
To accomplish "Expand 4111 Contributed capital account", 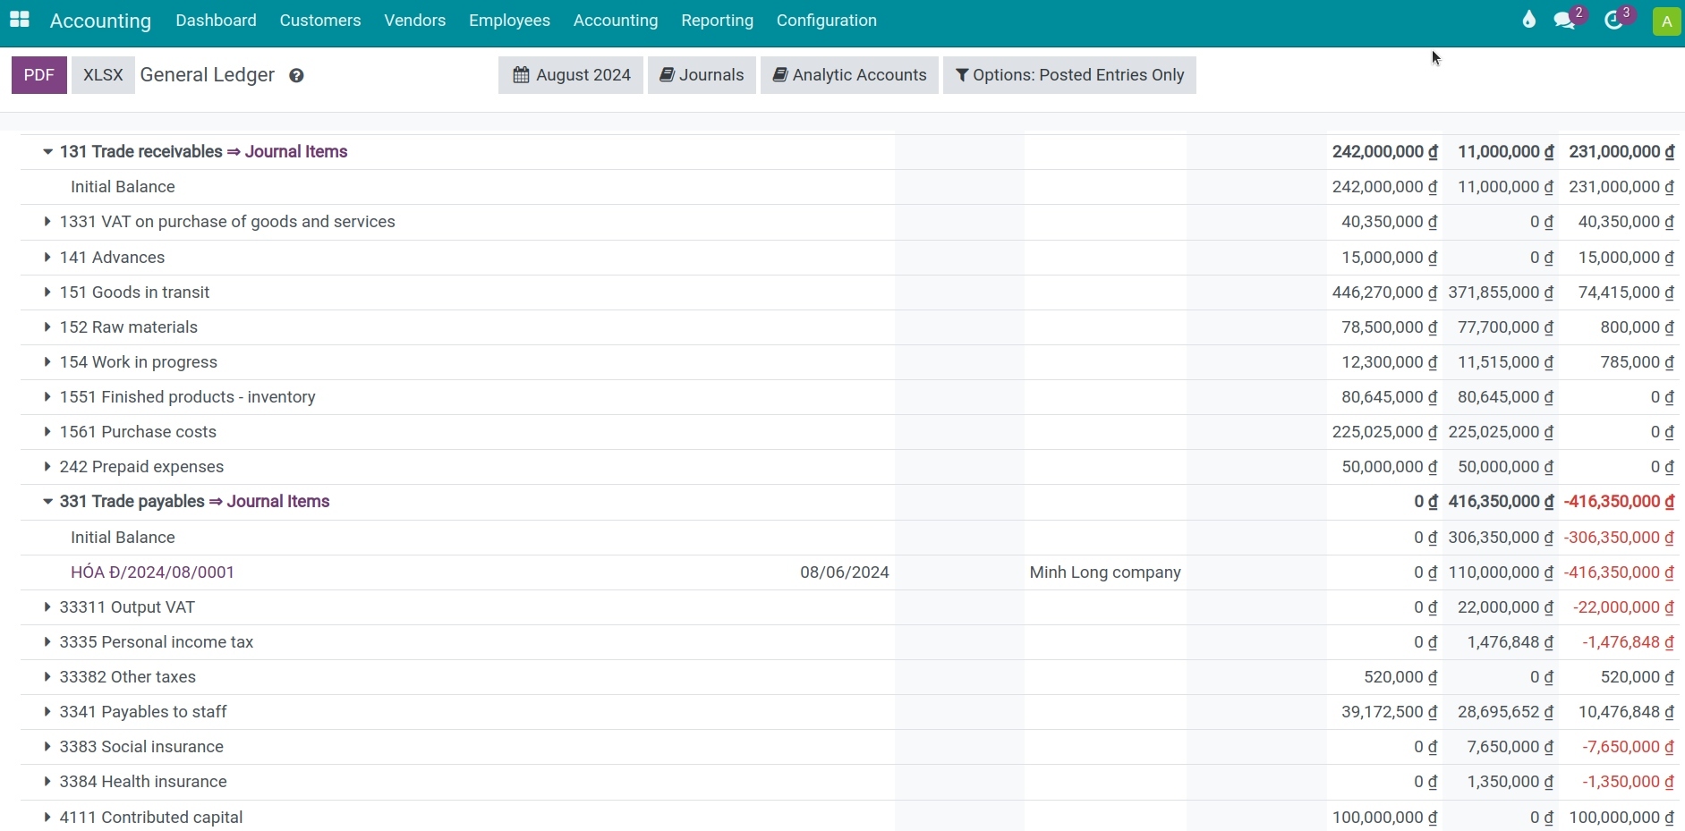I will click(47, 818).
